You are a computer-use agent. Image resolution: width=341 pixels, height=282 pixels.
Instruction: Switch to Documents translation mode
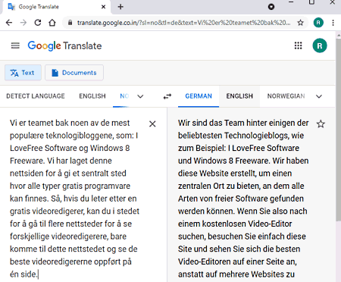pyautogui.click(x=74, y=73)
